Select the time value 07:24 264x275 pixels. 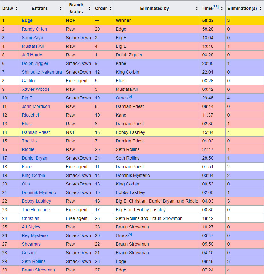click(x=208, y=270)
